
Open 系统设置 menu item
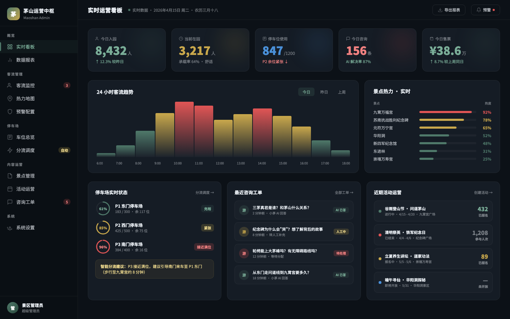pos(39,228)
